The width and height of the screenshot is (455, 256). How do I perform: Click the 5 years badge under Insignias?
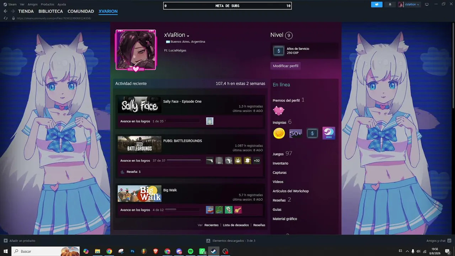(312, 133)
